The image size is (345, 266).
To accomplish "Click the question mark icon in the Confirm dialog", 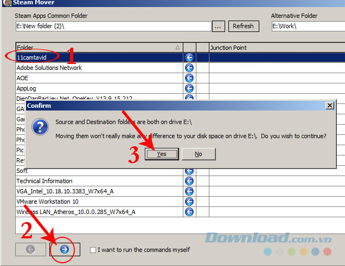I will [x=40, y=127].
